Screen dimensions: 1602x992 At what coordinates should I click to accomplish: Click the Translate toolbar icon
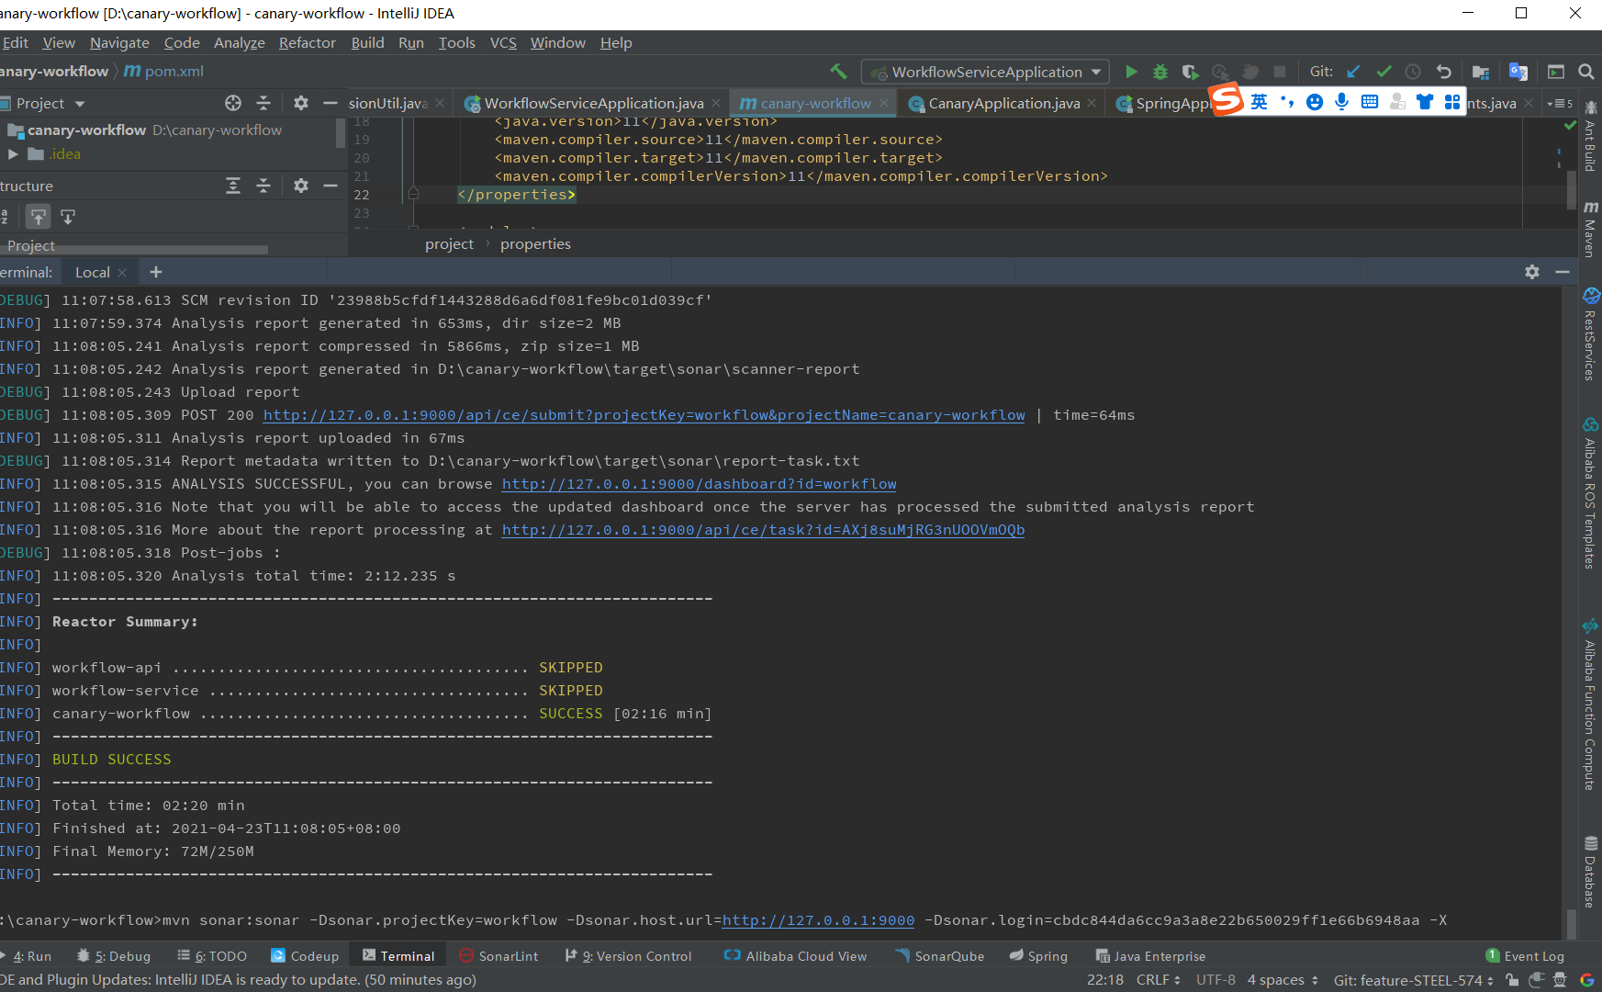pos(1518,72)
